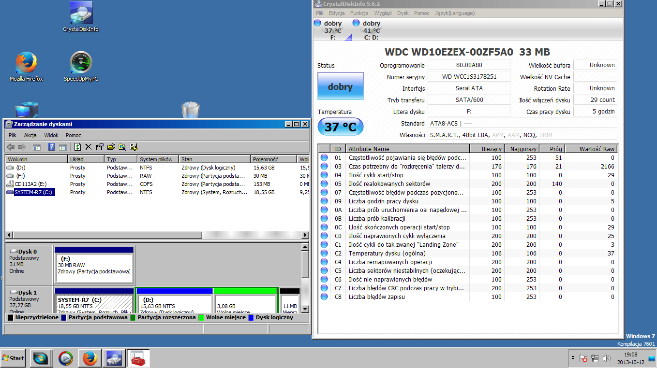Open the Język(Language) menu
Screen dimensions: 657x368
[x=455, y=13]
